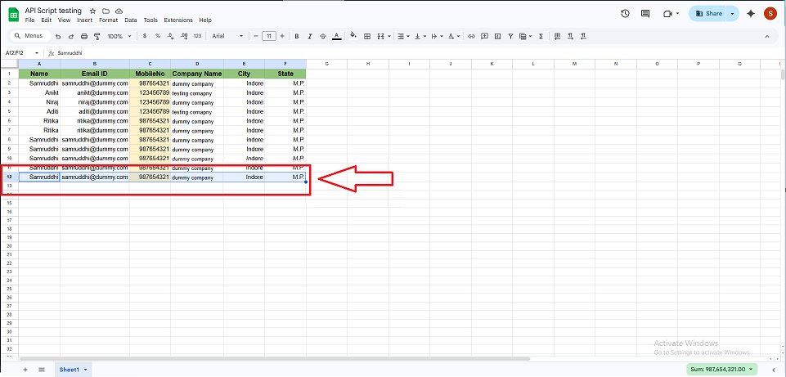Add a new sheet with plus button
The width and height of the screenshot is (786, 377).
25,370
